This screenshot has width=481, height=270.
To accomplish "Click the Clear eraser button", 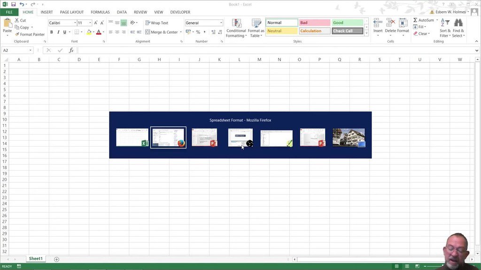I will (x=421, y=34).
